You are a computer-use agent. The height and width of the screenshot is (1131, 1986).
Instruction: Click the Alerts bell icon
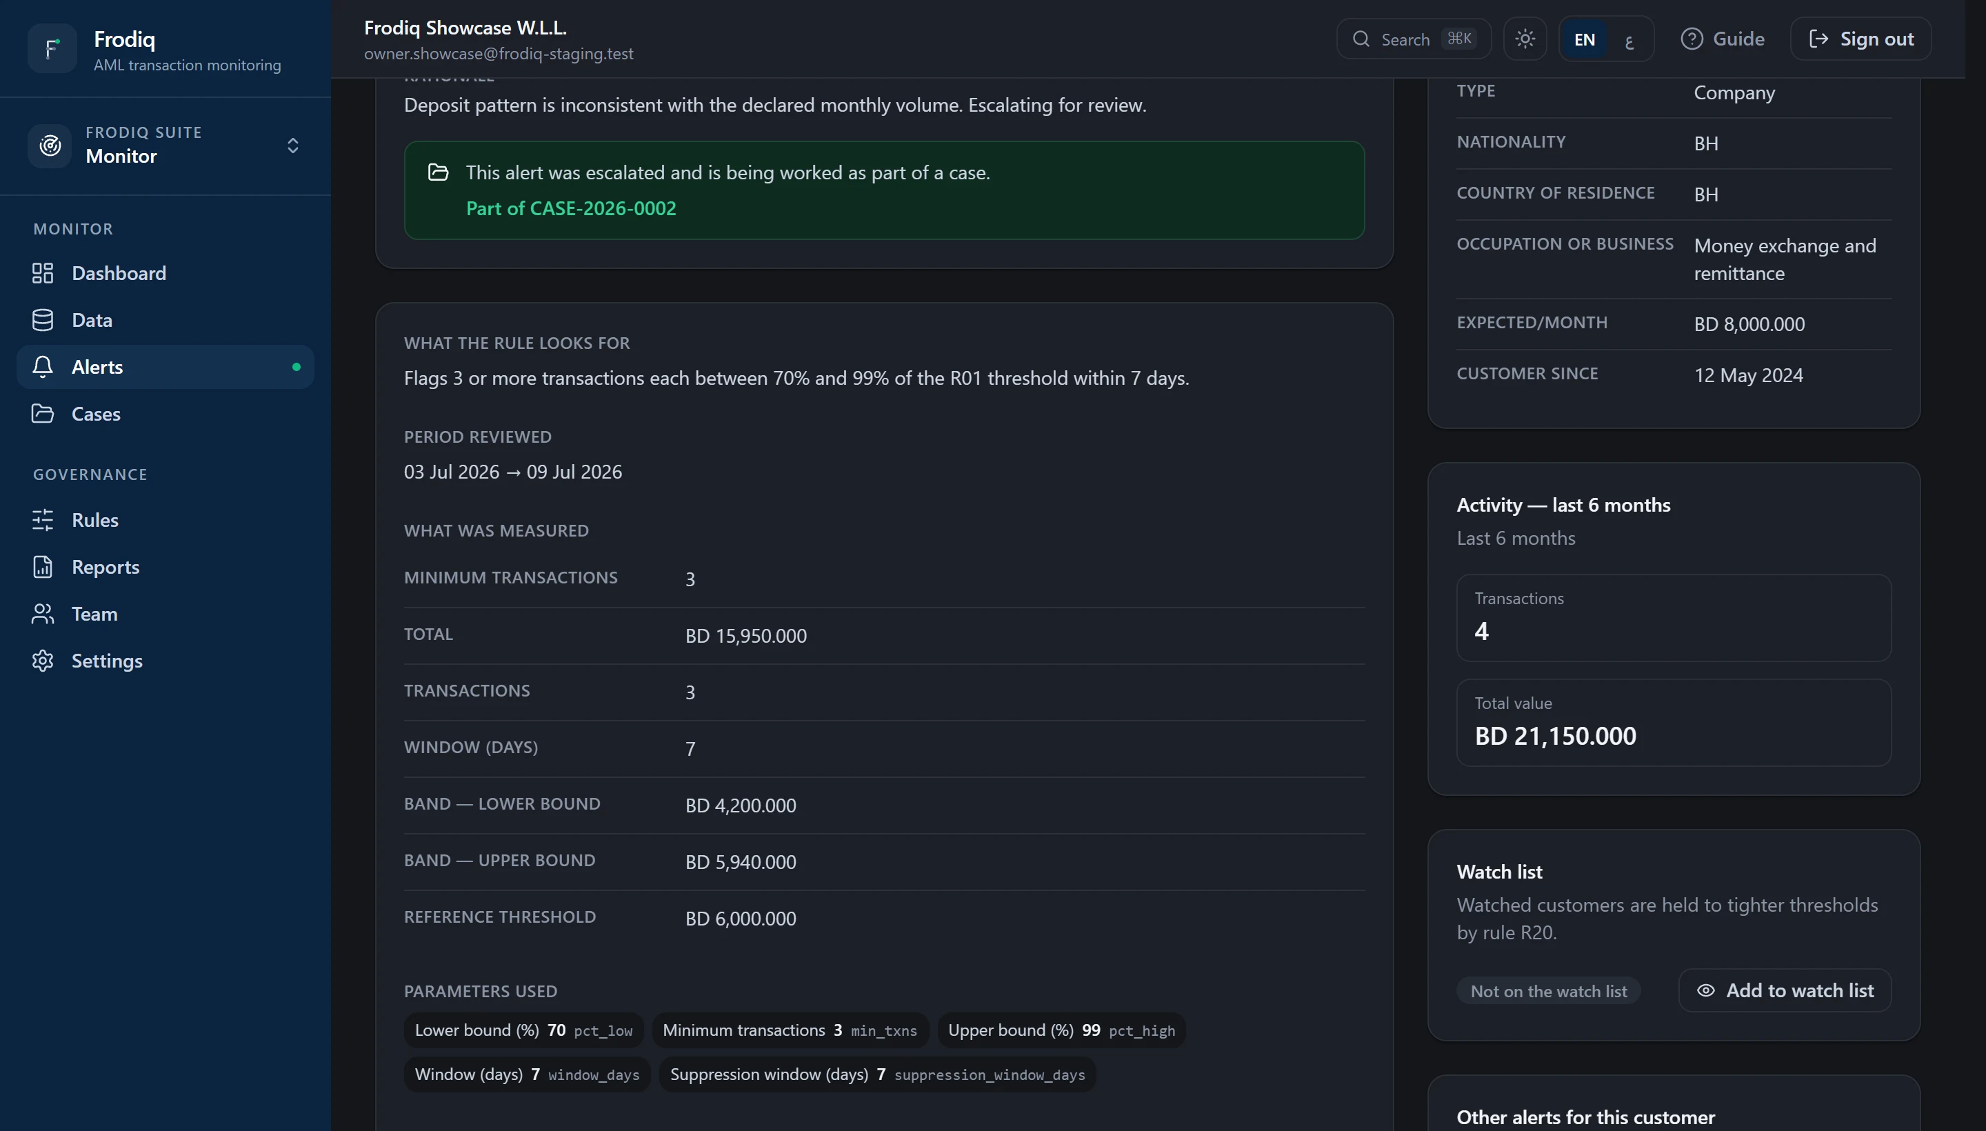tap(43, 367)
